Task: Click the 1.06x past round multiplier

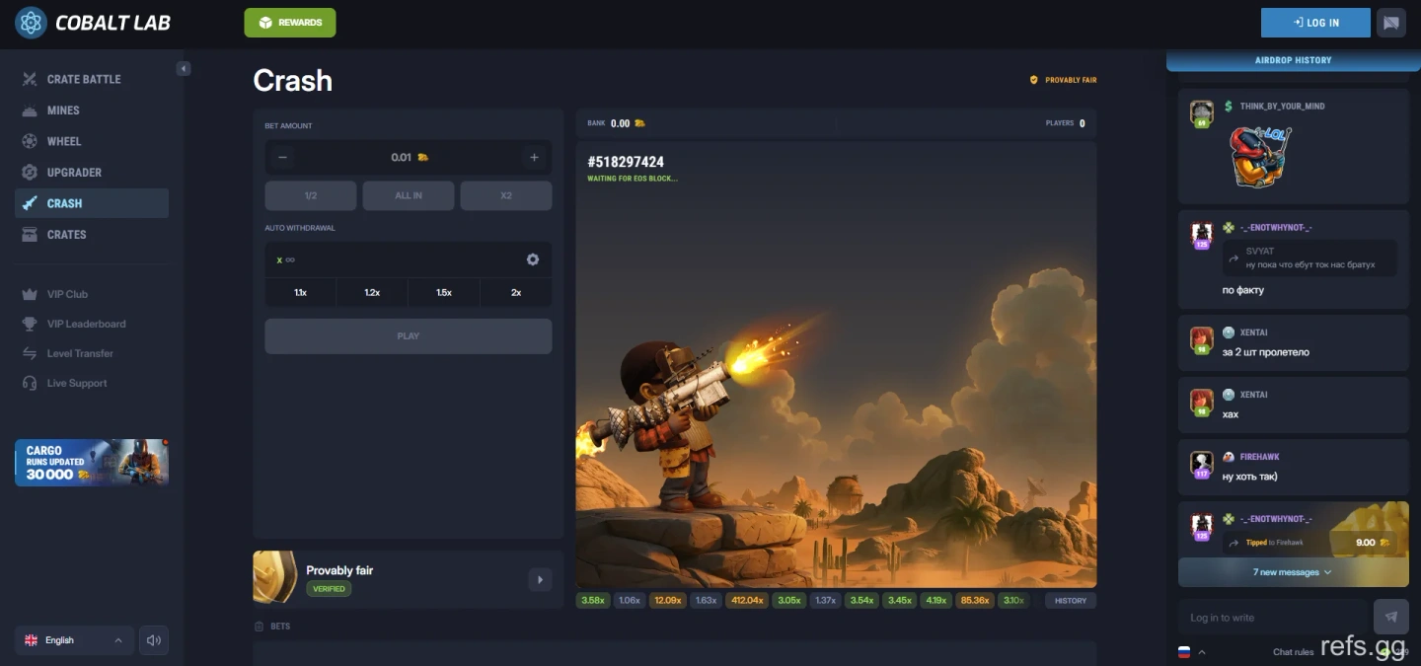Action: [x=630, y=600]
